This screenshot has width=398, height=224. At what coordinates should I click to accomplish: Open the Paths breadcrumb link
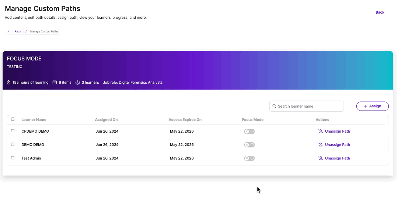18,32
